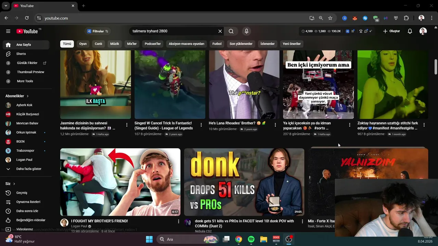Viewport: 438px width, 246px height.
Task: Open Thumbnail Preview in sidebar
Action: [x=26, y=72]
